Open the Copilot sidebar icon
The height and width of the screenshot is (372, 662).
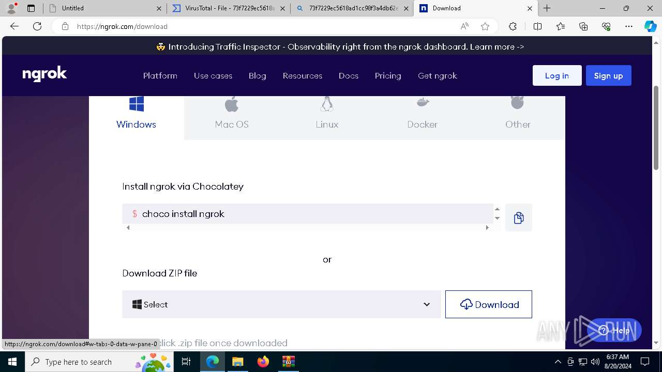(x=651, y=26)
